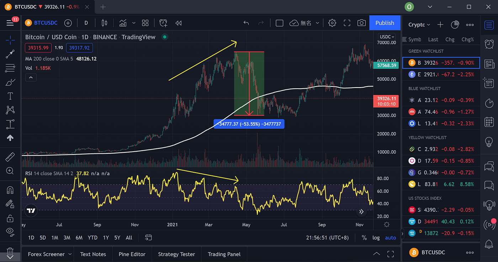
Task: Switch to the Text Notes tab
Action: 93,254
